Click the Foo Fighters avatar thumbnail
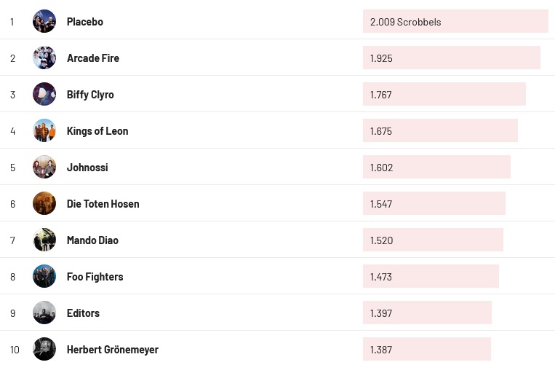 44,276
